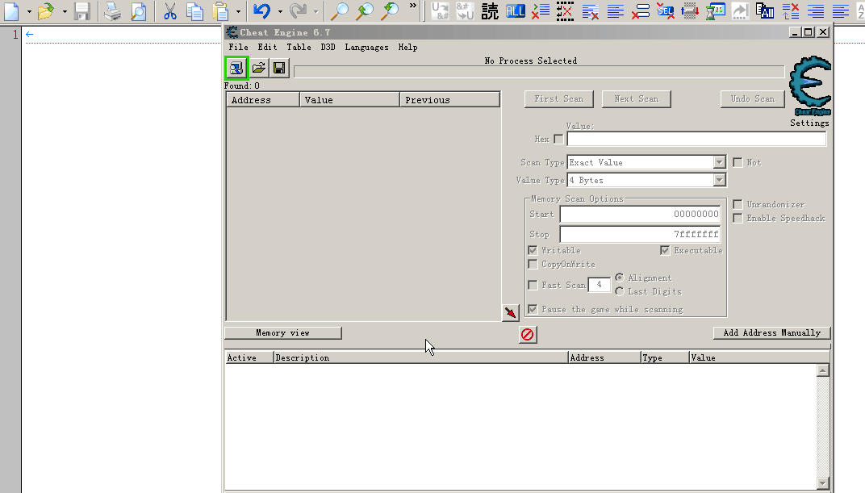
Task: Open the paste options dropdown arrow
Action: (239, 11)
